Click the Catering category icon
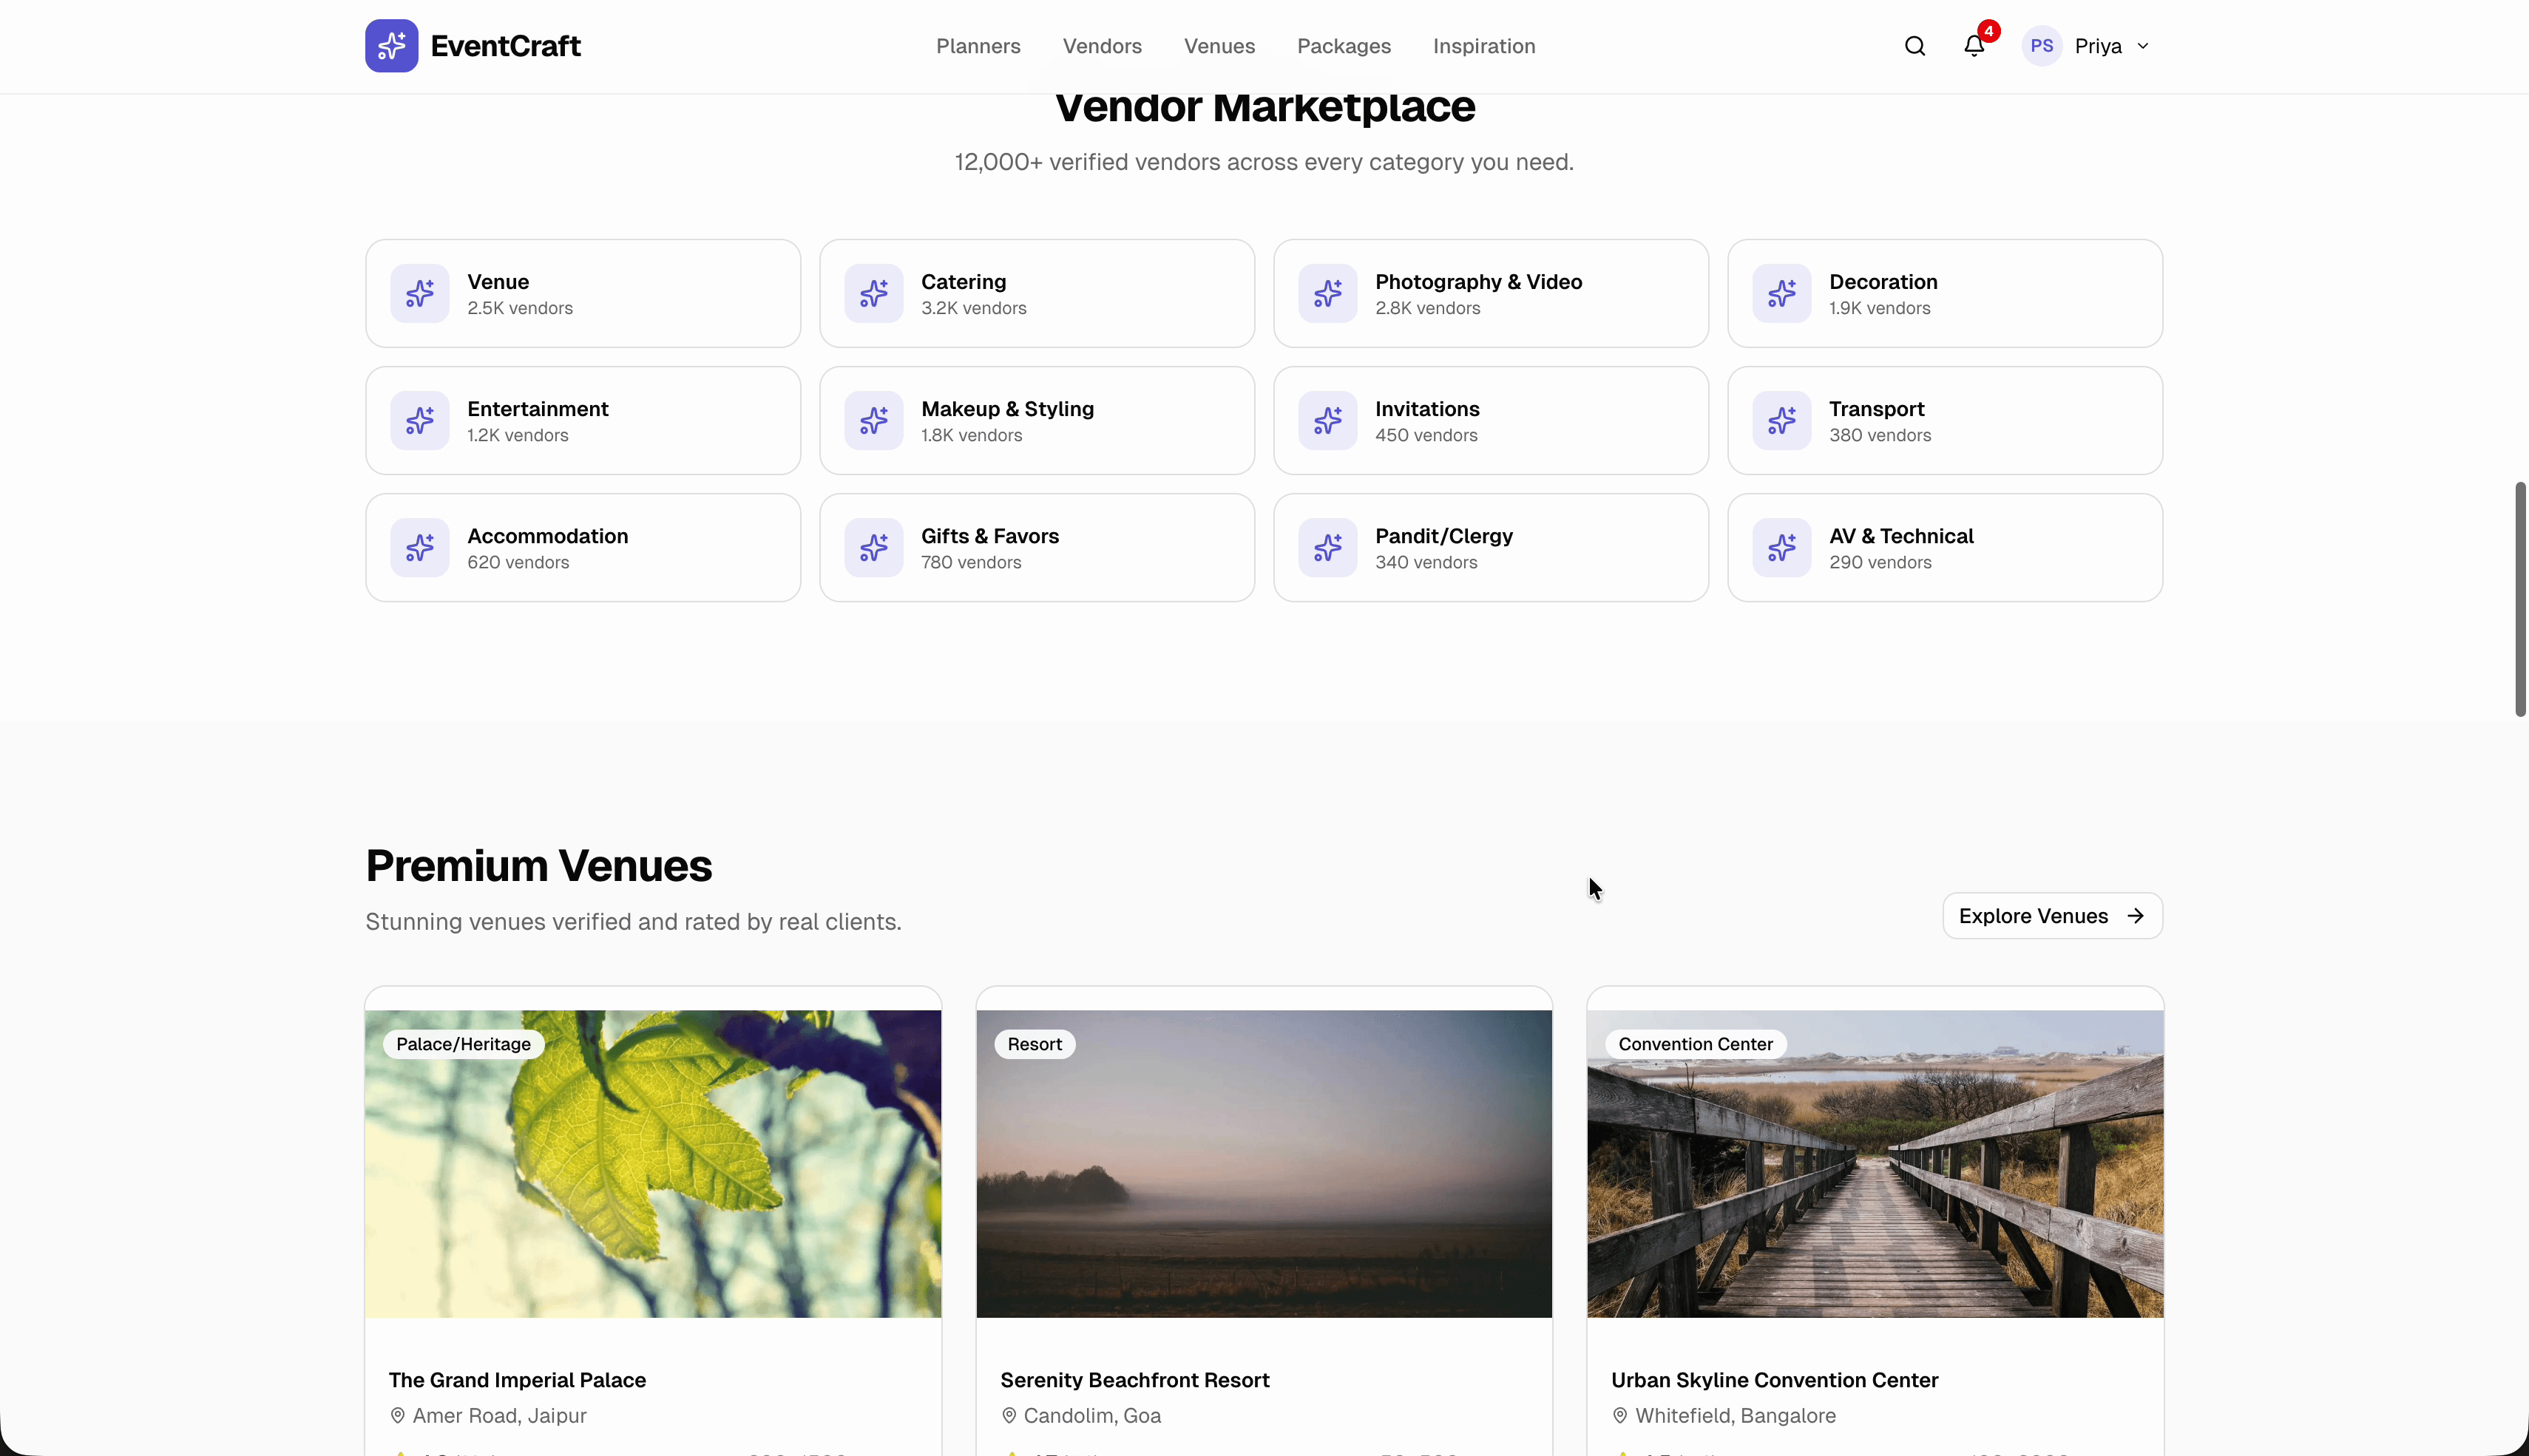This screenshot has height=1456, width=2529. coord(873,292)
